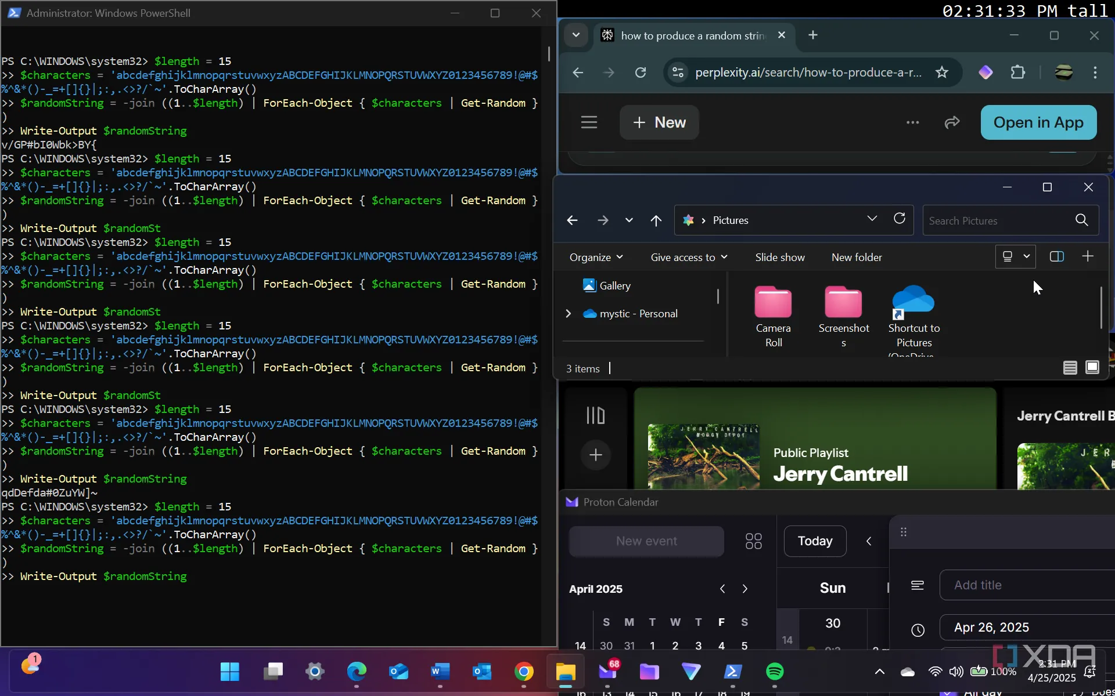The width and height of the screenshot is (1115, 696).
Task: Switch to large thumbnails view layout
Action: click(1092, 368)
